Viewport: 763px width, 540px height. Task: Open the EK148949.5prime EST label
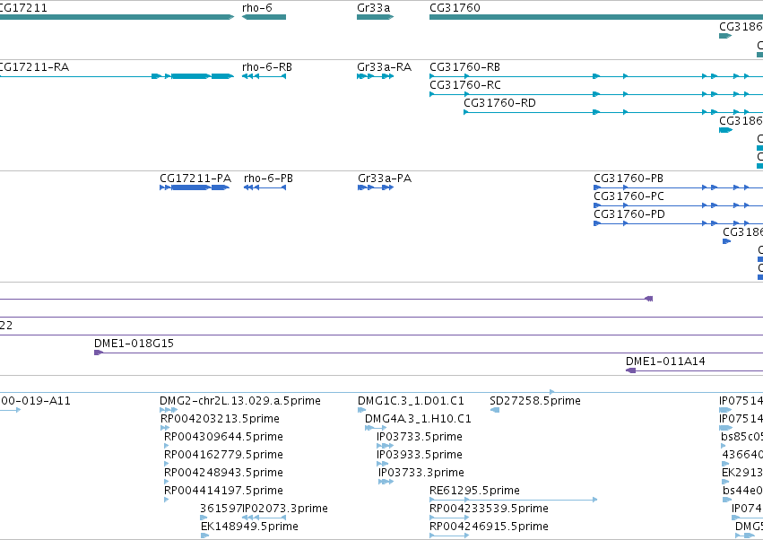tap(249, 527)
